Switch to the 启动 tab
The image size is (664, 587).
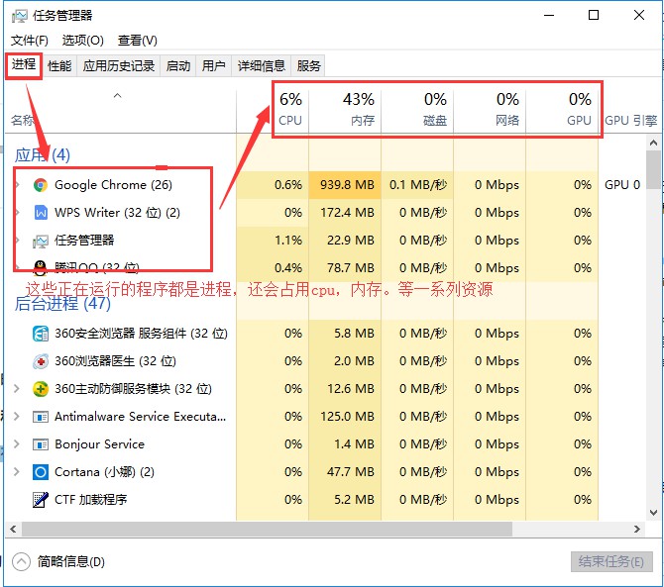coord(177,66)
